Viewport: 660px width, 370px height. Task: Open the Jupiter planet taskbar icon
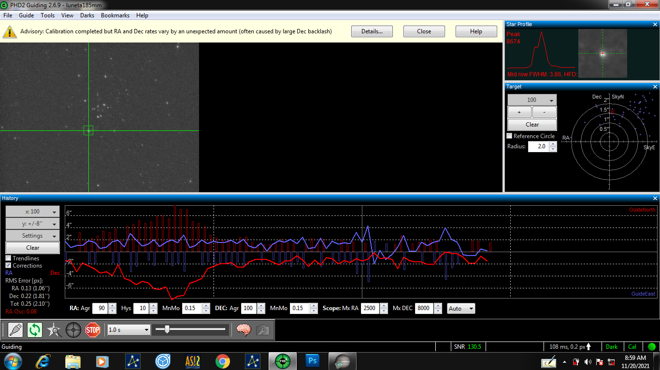[343, 361]
